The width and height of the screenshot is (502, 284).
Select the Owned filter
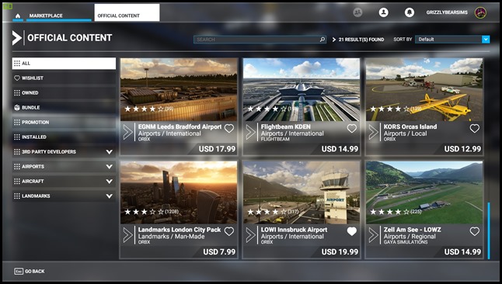(x=64, y=93)
